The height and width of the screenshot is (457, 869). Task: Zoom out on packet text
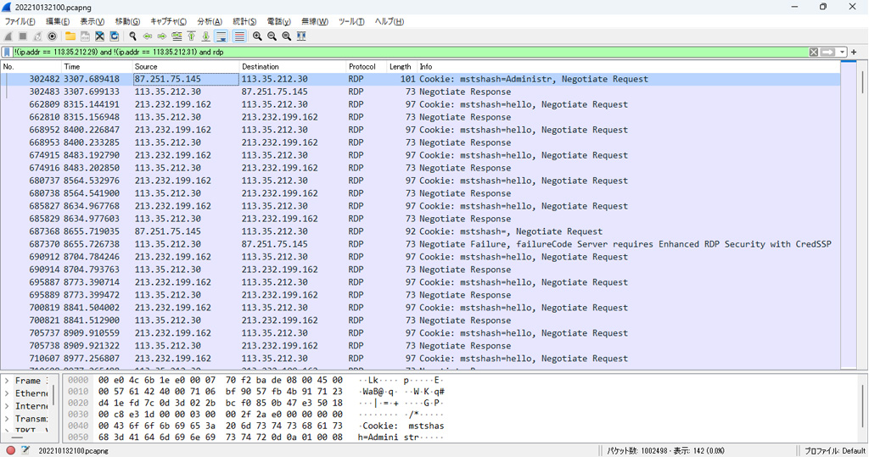click(x=272, y=36)
